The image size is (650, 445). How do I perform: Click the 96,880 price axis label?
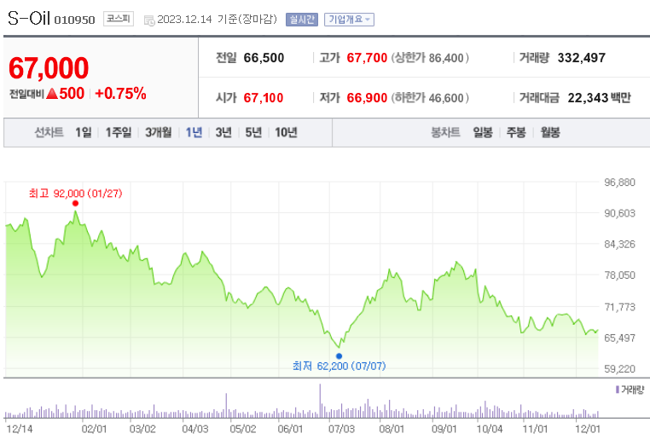point(619,182)
